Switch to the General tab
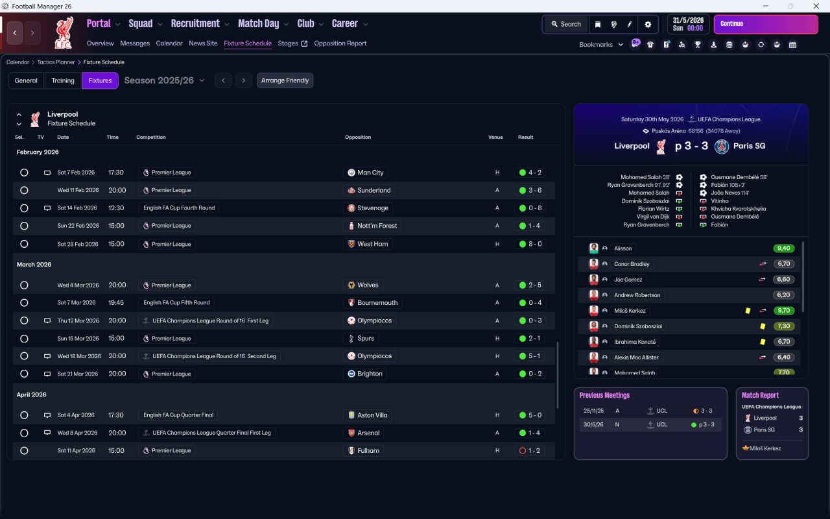Image resolution: width=830 pixels, height=519 pixels. click(x=26, y=80)
